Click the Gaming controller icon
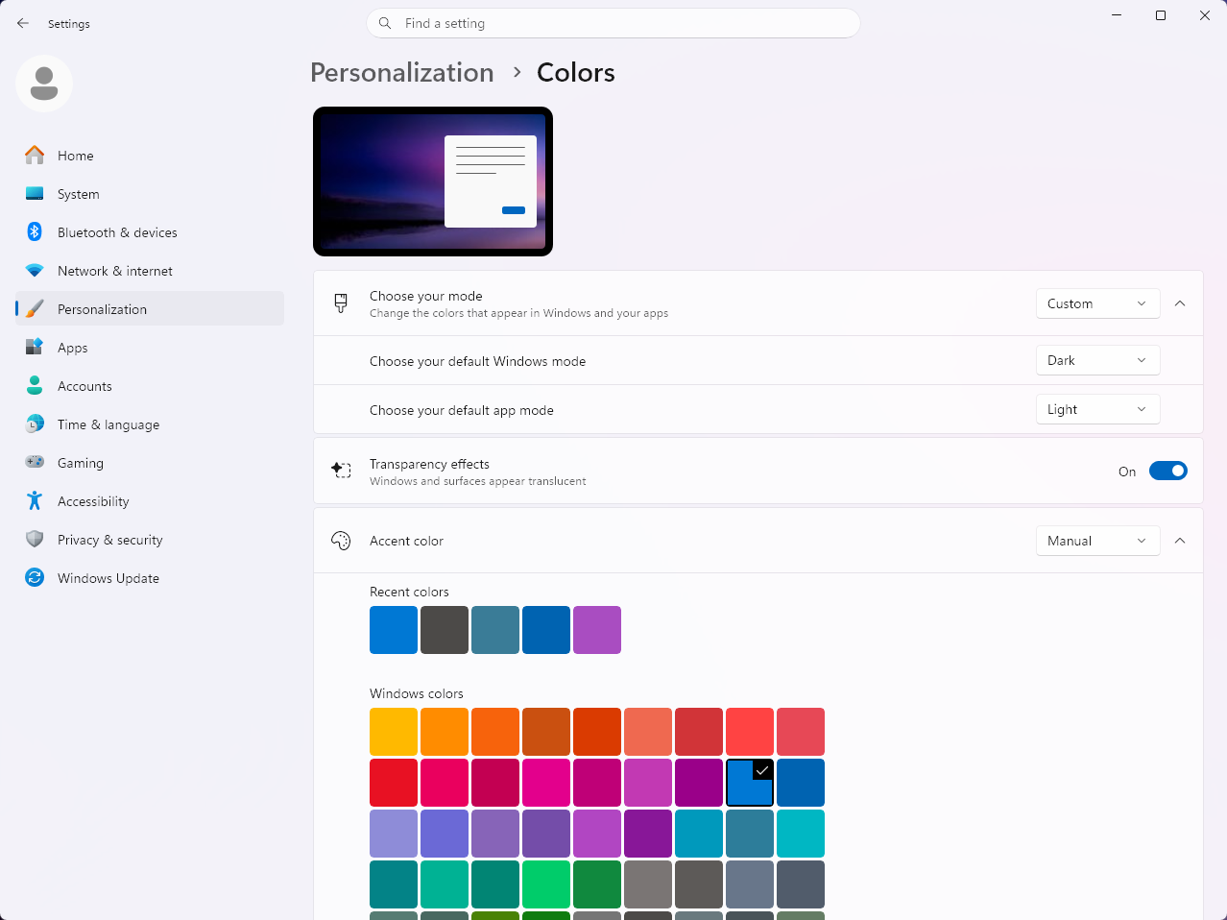The height and width of the screenshot is (920, 1227). 35,462
